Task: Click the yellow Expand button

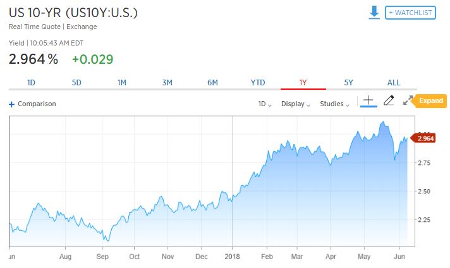Action: [x=431, y=100]
